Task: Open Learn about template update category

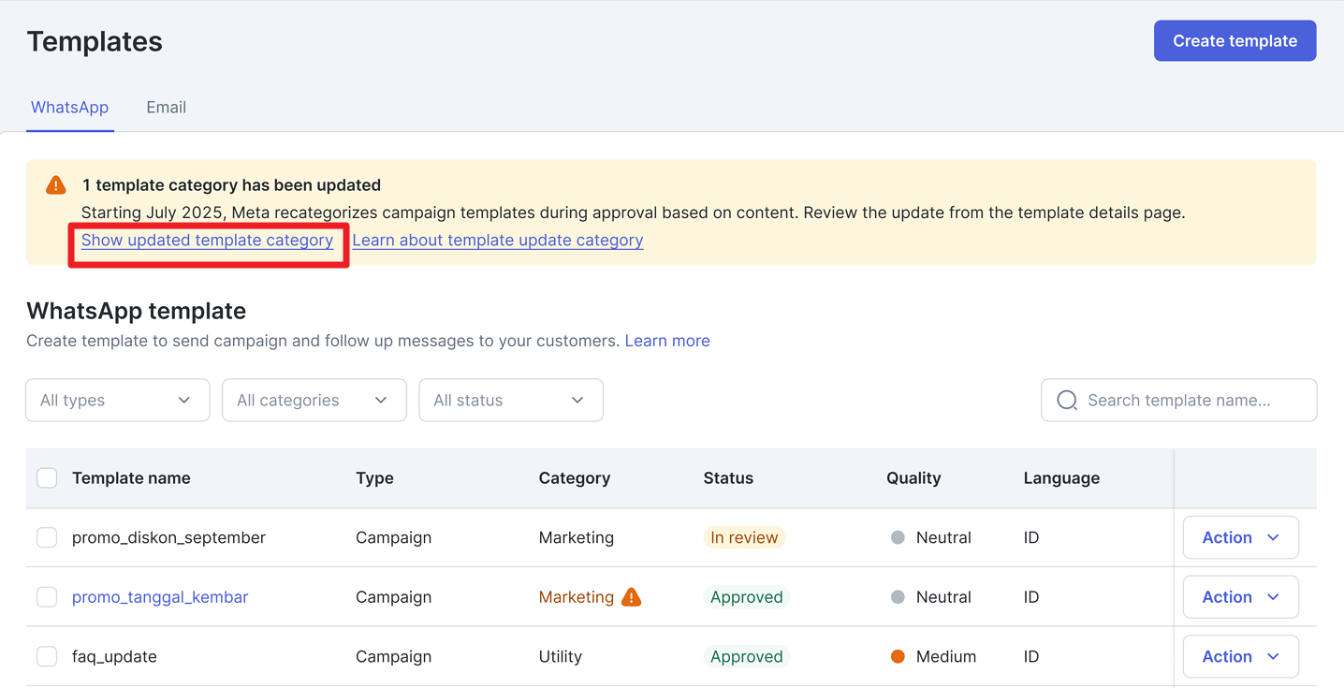Action: click(497, 241)
